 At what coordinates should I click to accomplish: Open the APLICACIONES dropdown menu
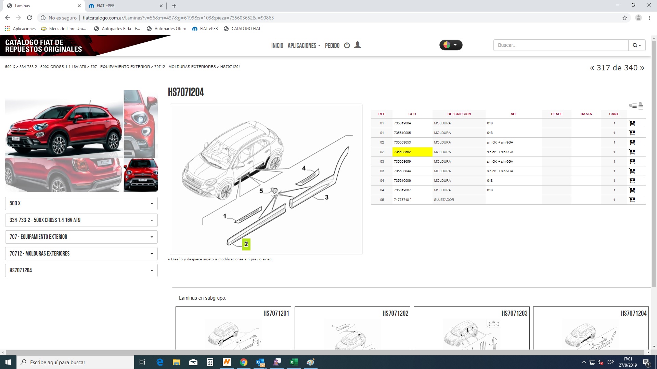tap(304, 45)
